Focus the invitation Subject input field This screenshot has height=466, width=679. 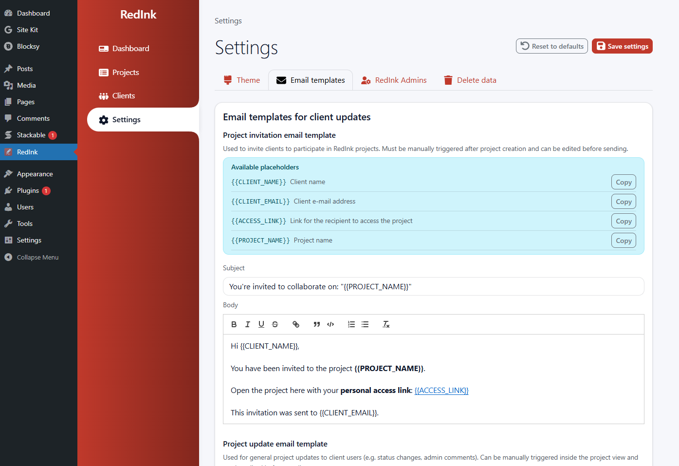(433, 286)
